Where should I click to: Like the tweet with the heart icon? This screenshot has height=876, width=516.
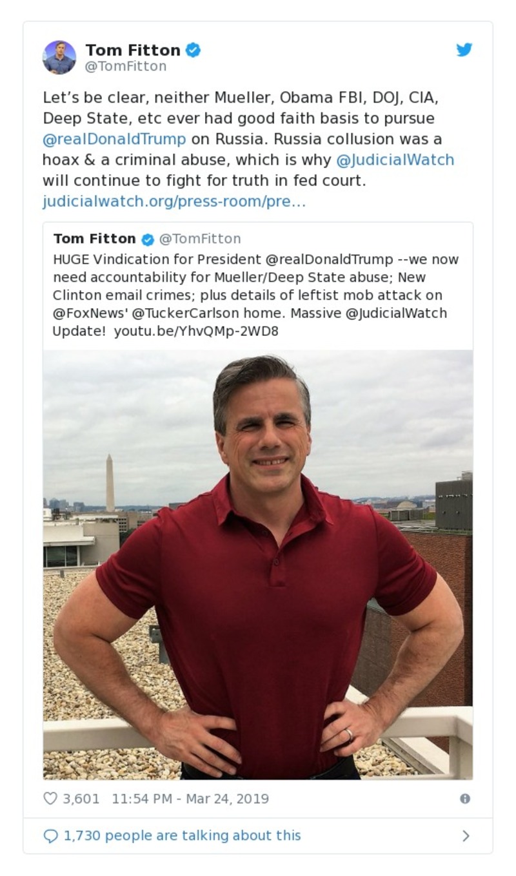pos(50,798)
